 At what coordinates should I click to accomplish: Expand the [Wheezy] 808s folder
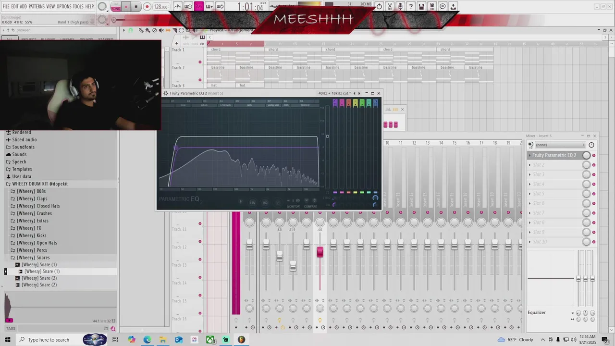32,191
